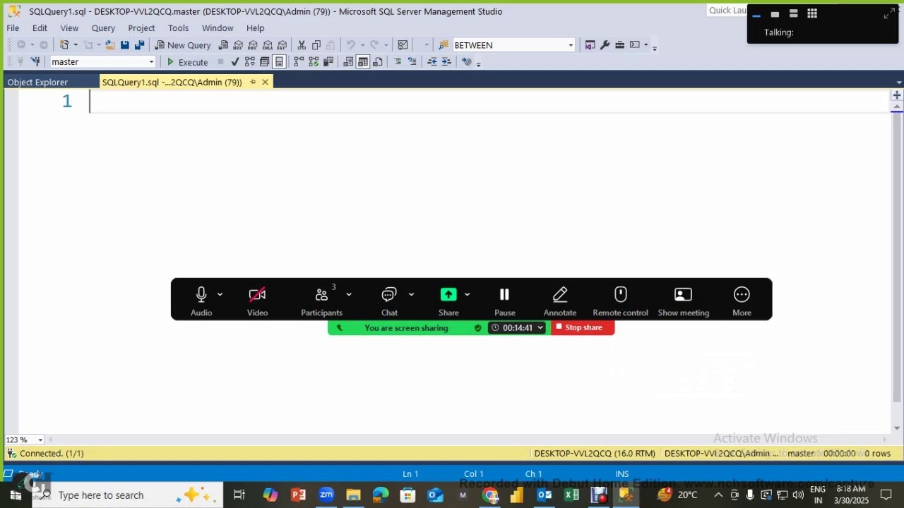Close the SQLQuery1.sql tab
Image resolution: width=904 pixels, height=508 pixels.
click(x=265, y=82)
